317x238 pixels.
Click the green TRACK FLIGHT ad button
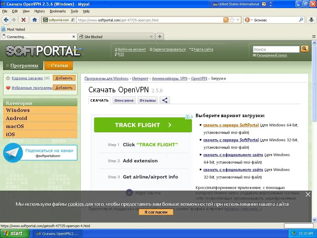[x=143, y=125]
